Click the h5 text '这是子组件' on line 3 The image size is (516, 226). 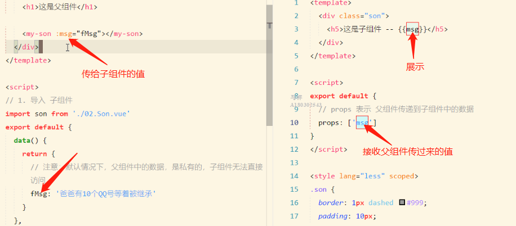pos(362,29)
